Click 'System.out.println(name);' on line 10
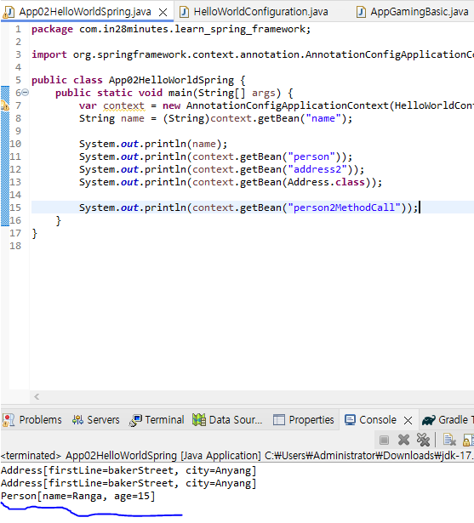 153,144
